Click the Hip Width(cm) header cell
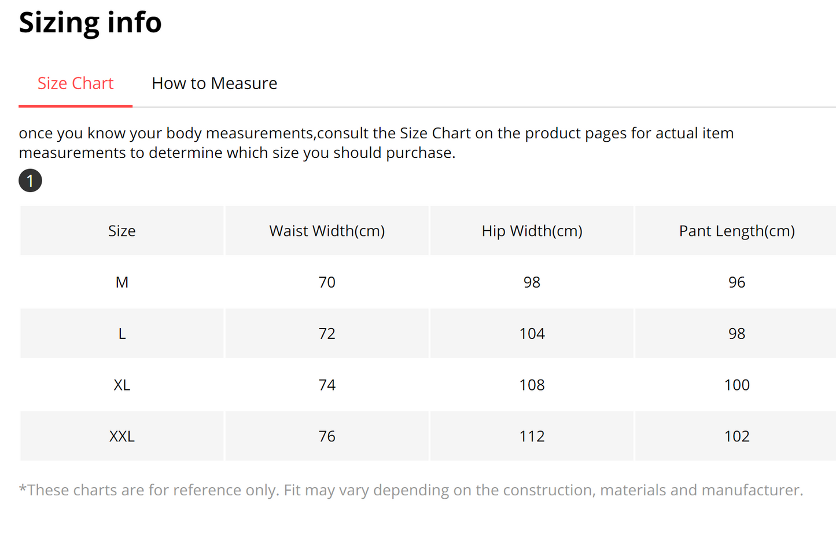 point(532,231)
